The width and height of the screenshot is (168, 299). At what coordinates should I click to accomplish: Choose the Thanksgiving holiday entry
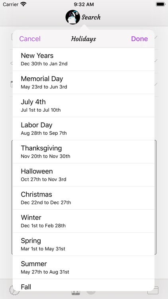coord(84,152)
